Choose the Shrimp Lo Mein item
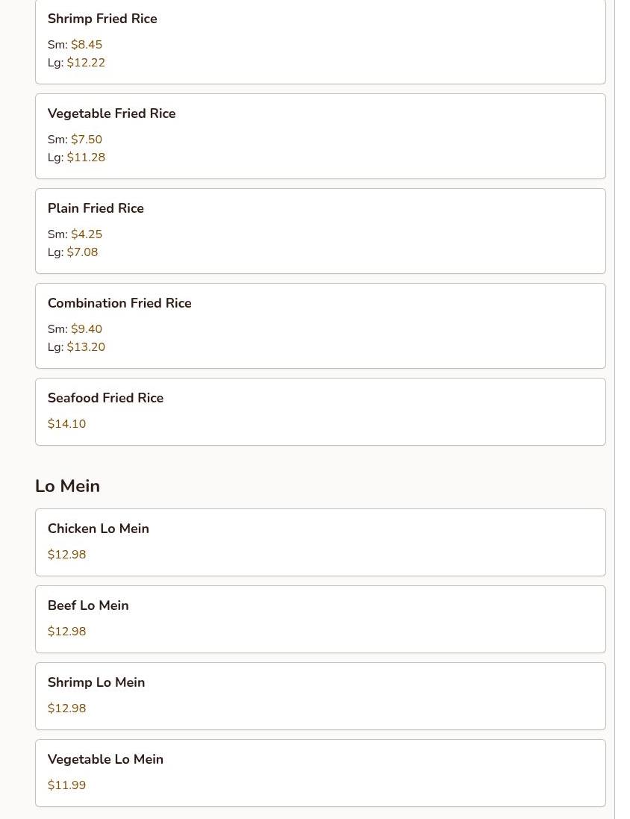Viewport: 630px width, 819px height. (320, 697)
